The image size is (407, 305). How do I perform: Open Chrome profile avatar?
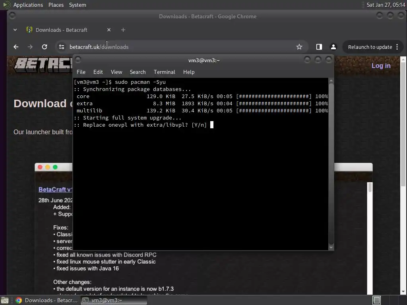click(x=333, y=47)
